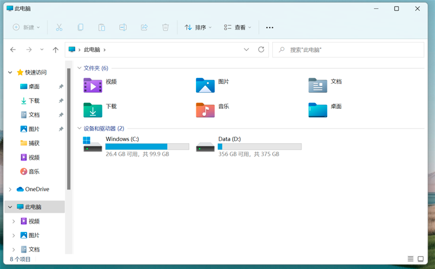Click the Refresh icon beside address bar
Screen dimensions: 435x269
(261, 50)
